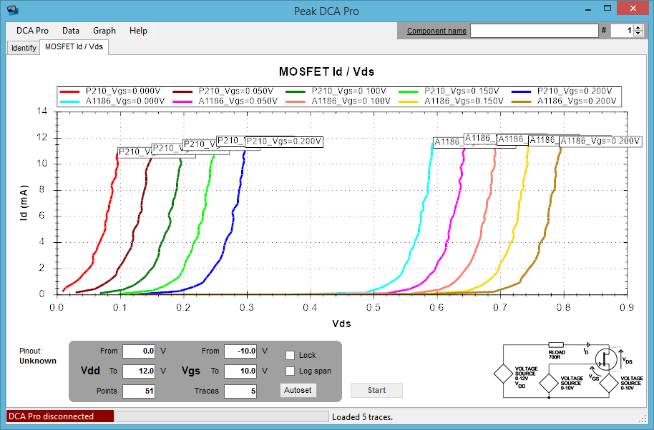Click the Vdd From voltage field

(139, 351)
